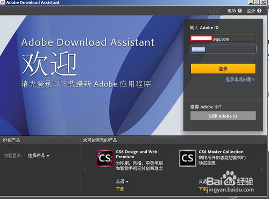The image size is (269, 199).
Task: Minimize the Adobe Download Assistant window
Action: click(251, 2)
